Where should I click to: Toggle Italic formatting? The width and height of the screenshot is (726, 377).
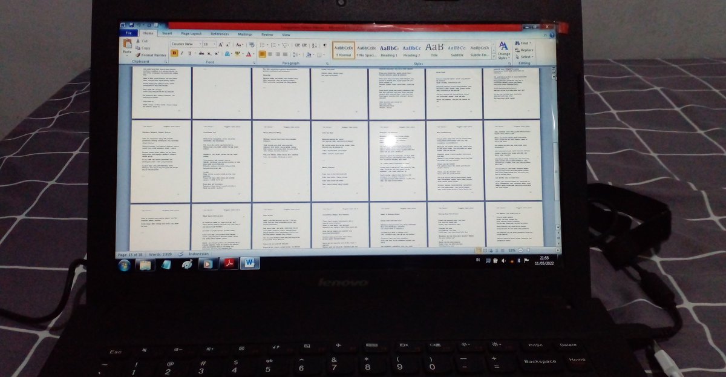(x=182, y=54)
